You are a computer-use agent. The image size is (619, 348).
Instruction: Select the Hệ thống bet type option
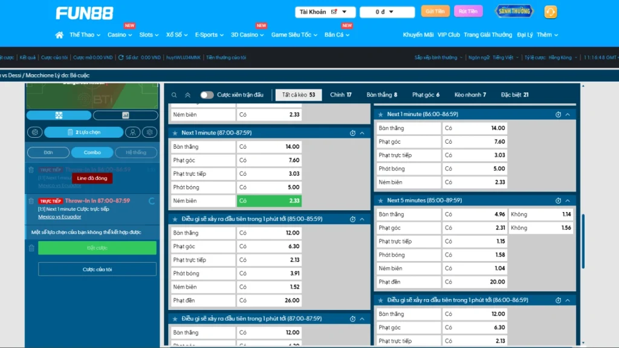[136, 152]
